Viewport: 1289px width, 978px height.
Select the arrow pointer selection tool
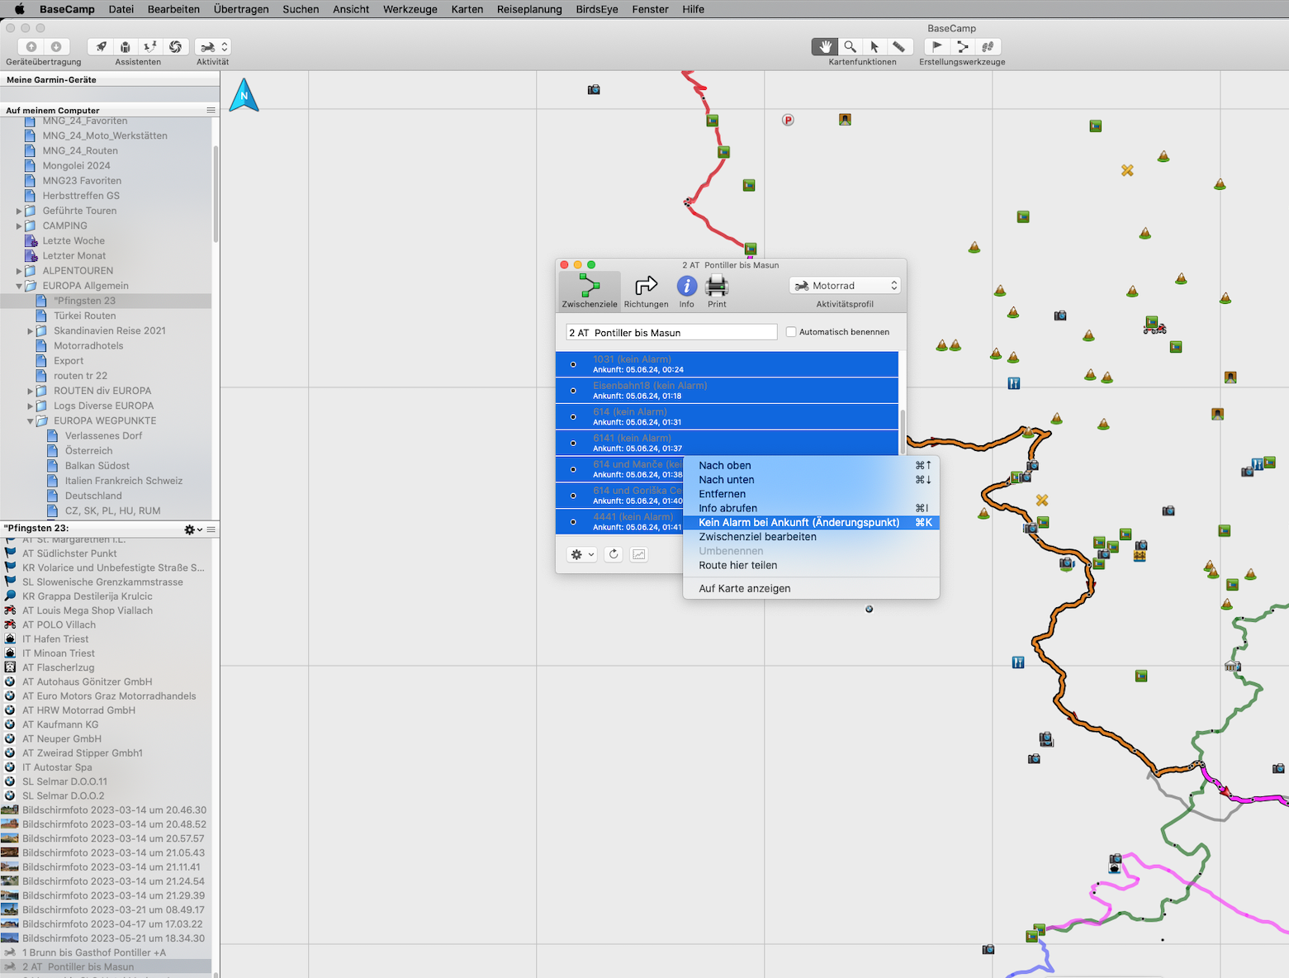pos(874,47)
